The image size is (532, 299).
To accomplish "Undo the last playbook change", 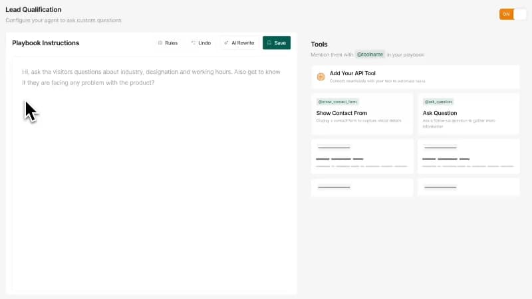I will point(201,43).
